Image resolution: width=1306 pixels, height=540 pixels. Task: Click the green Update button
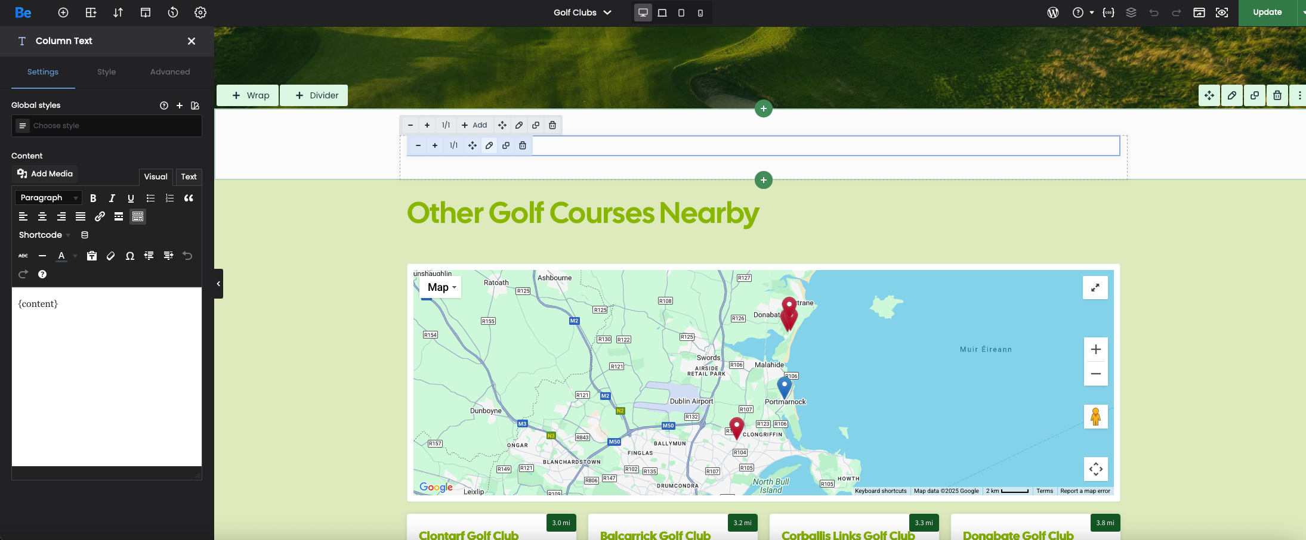click(x=1267, y=13)
